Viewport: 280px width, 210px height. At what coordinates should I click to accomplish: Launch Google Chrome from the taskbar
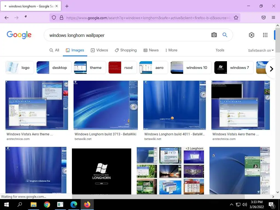pyautogui.click(x=47, y=205)
